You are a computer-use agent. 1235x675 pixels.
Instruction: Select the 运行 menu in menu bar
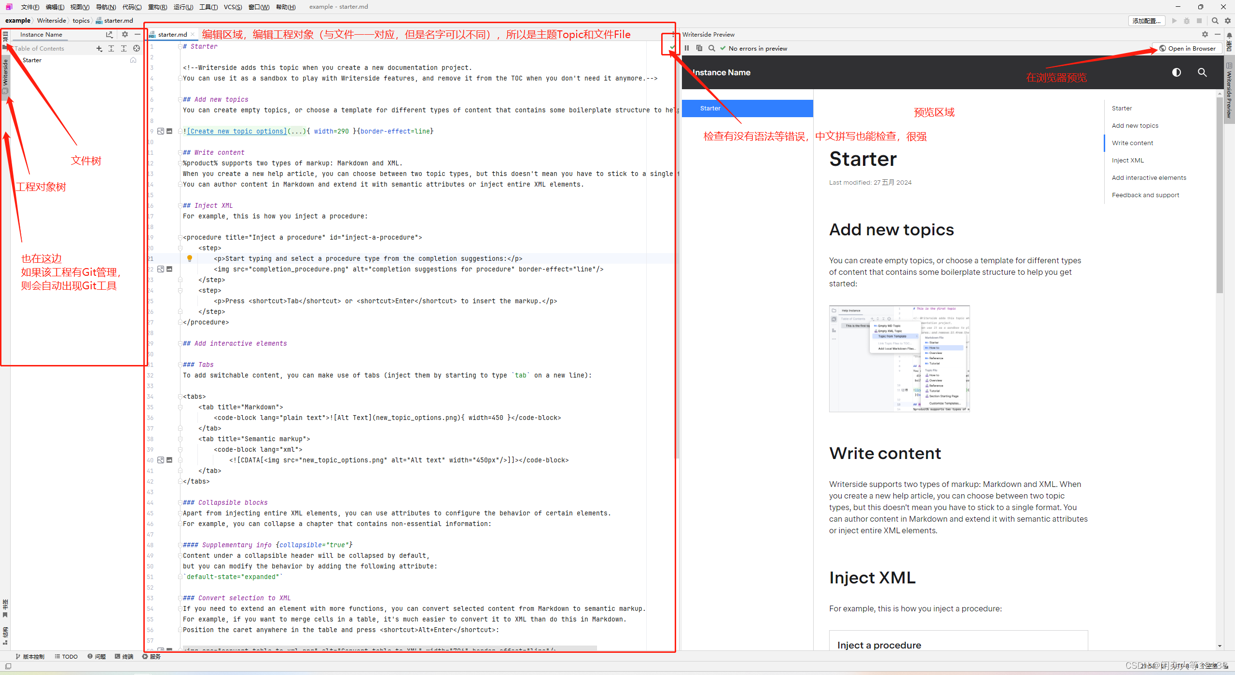point(187,9)
